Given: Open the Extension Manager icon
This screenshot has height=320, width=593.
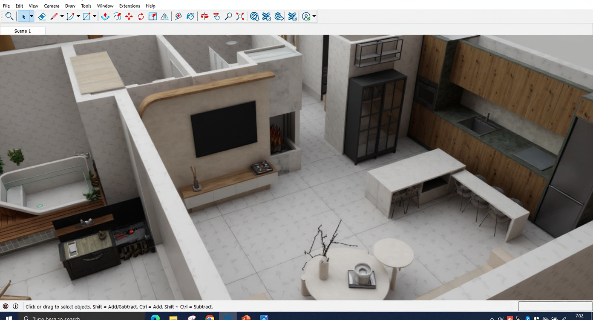Looking at the screenshot, I should (x=292, y=17).
